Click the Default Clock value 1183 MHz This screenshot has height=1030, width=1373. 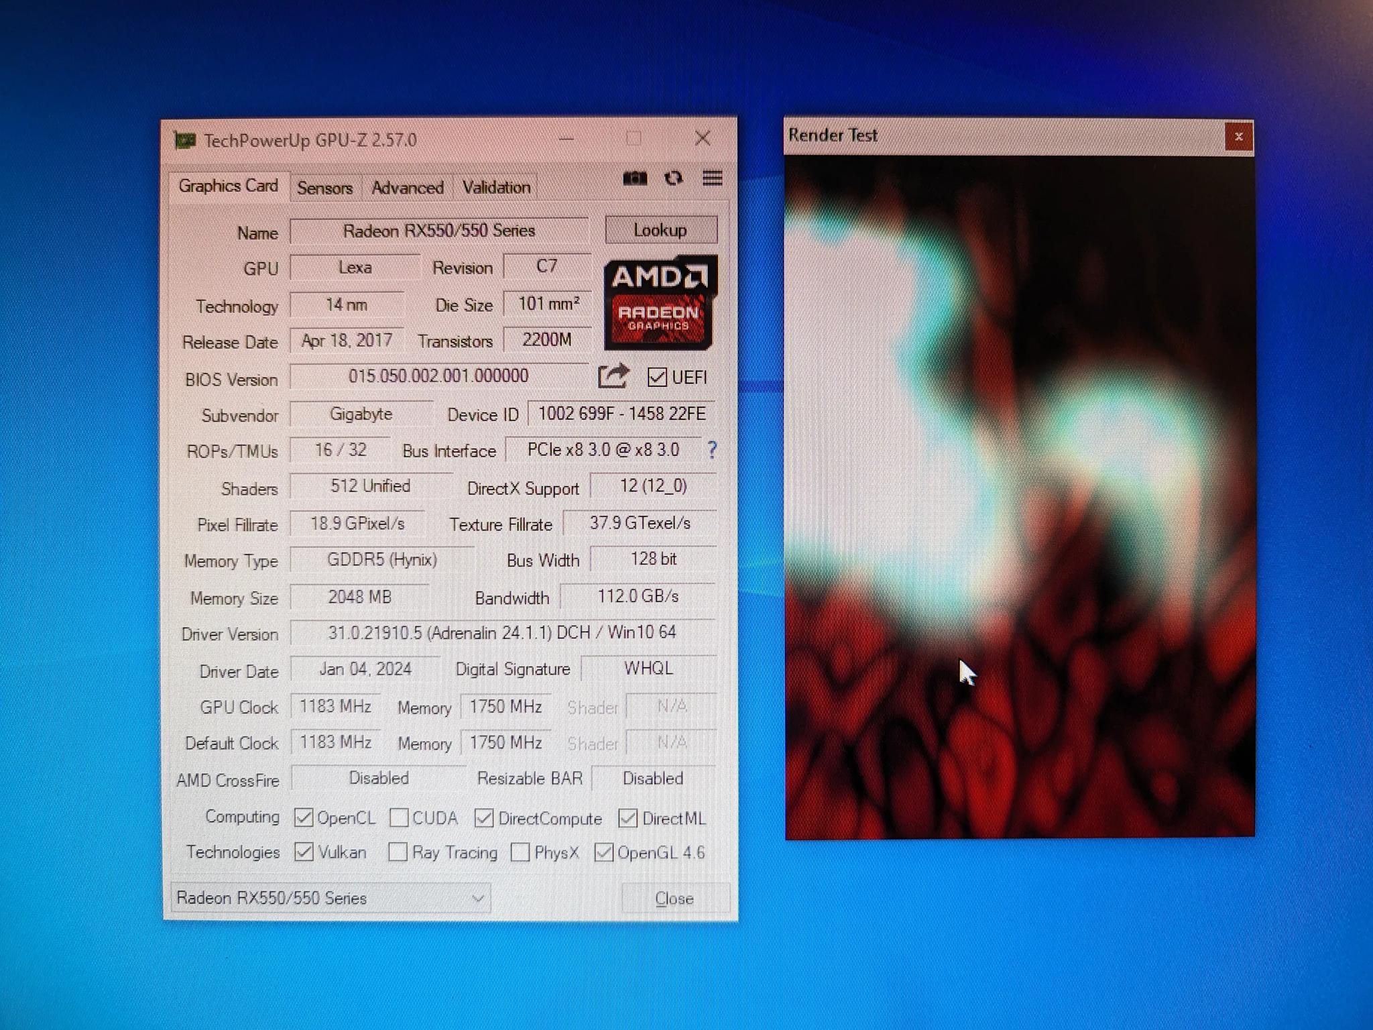[x=335, y=742]
